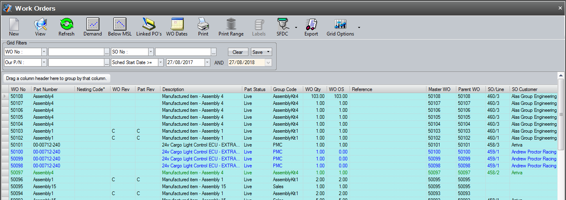Viewport: 566px width, 200px height.
Task: Open the Demand chart icon
Action: pyautogui.click(x=92, y=27)
